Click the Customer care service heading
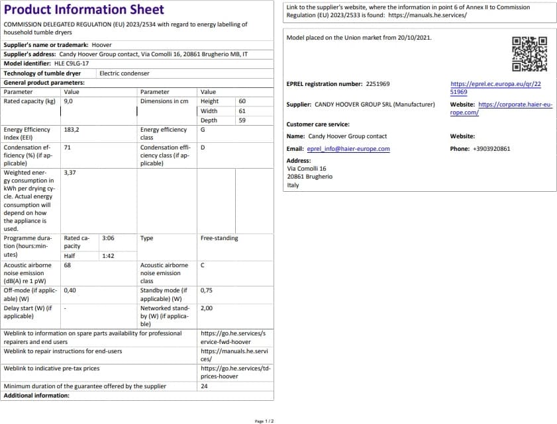The width and height of the screenshot is (557, 424). [317, 124]
